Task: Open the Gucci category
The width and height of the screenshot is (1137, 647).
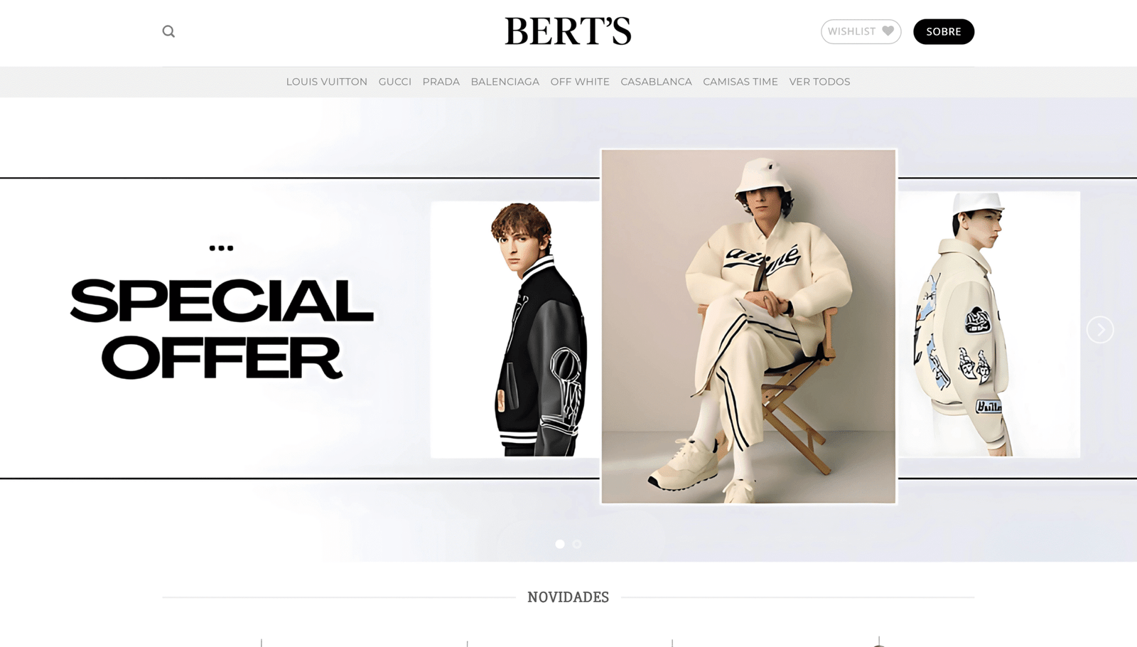Action: coord(395,82)
